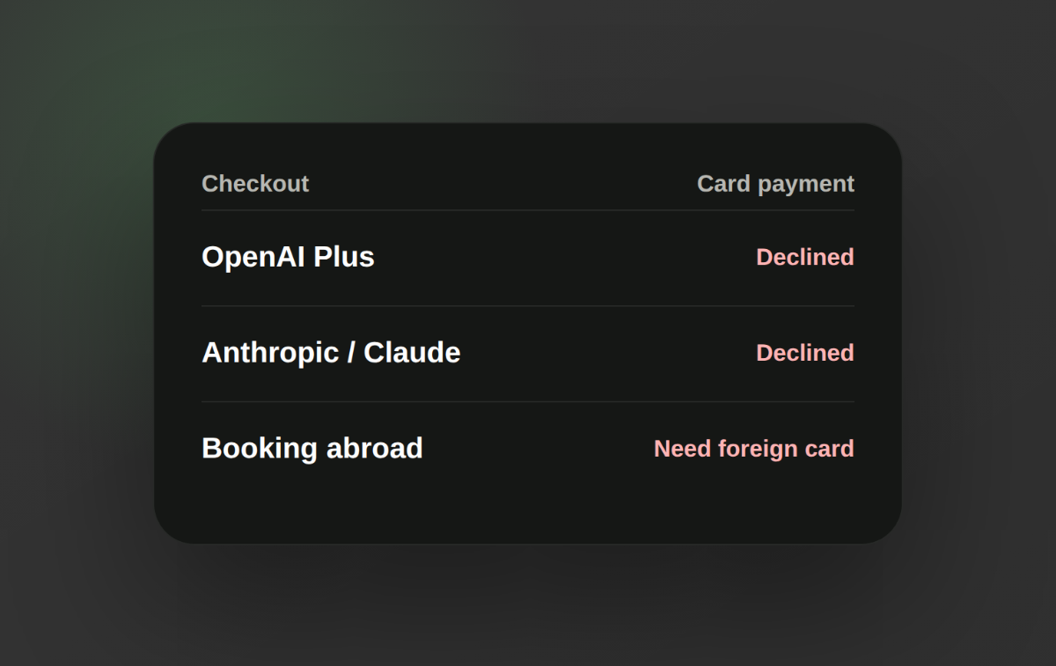Click the word OpenAI in the first row

click(x=253, y=257)
